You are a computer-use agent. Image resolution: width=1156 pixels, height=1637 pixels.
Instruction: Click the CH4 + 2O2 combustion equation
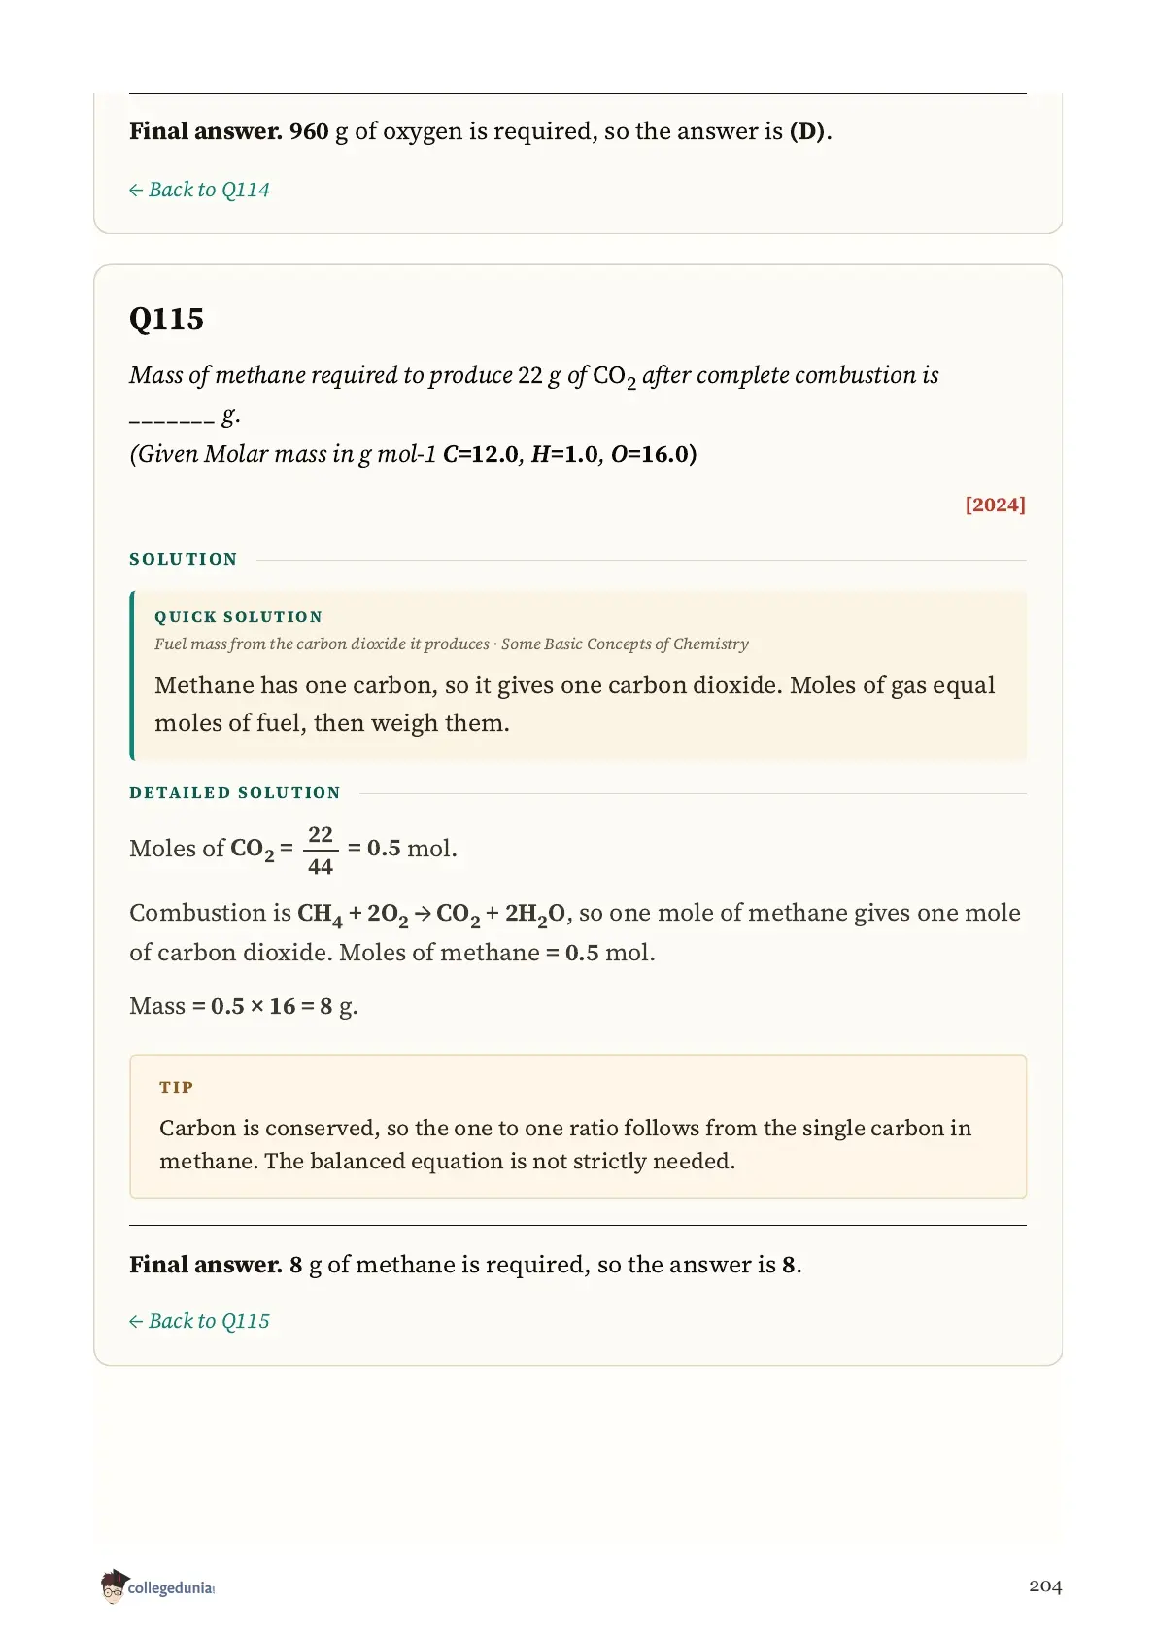pyautogui.click(x=431, y=914)
